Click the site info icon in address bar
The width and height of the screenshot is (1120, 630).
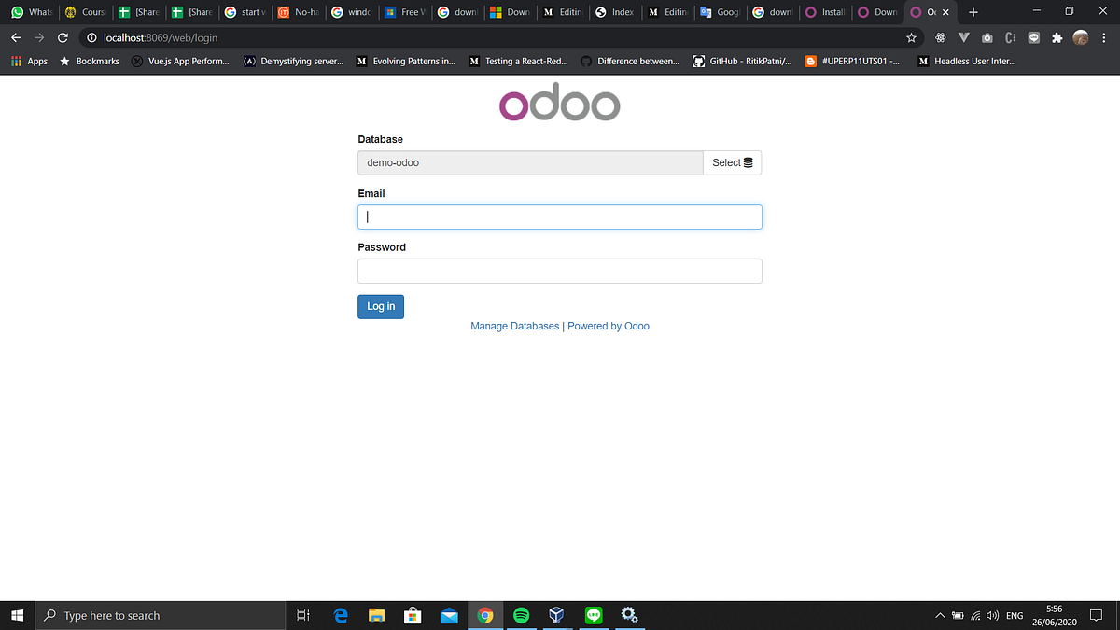pos(91,38)
